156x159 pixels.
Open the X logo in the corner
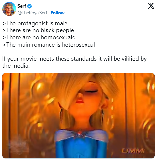coord(151,6)
